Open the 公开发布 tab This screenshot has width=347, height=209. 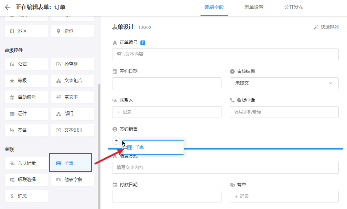tap(294, 7)
